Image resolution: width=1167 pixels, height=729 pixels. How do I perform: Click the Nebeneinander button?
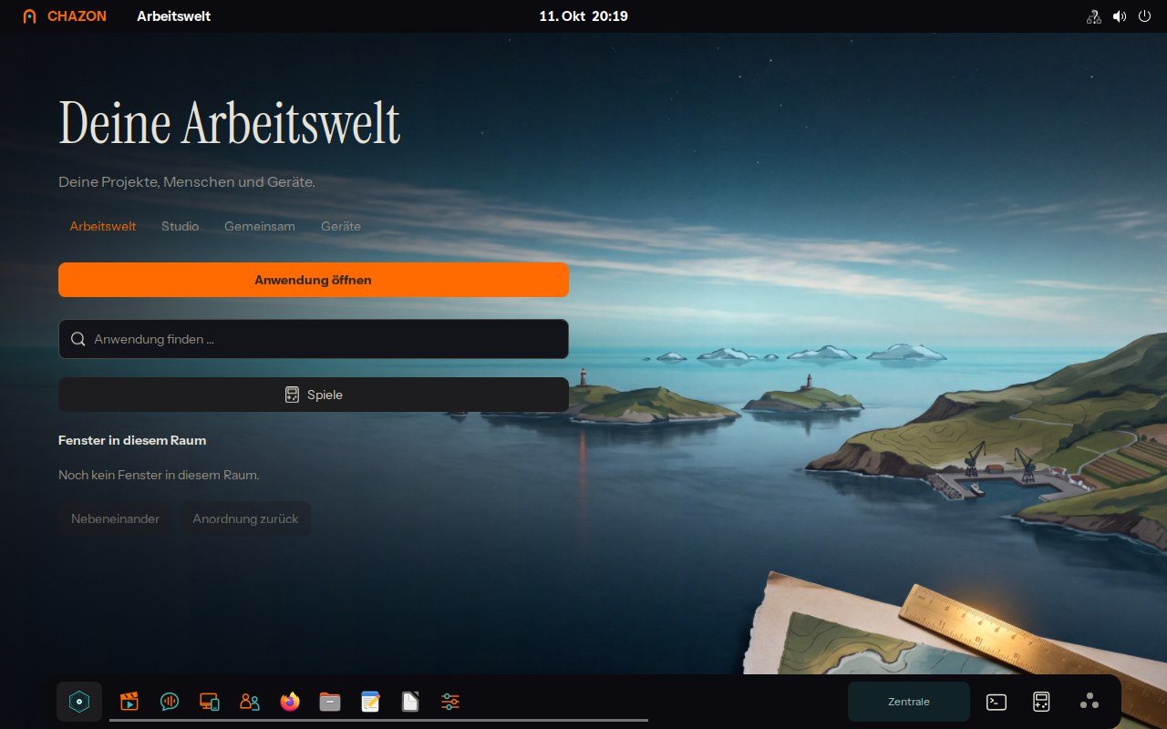[x=116, y=519]
